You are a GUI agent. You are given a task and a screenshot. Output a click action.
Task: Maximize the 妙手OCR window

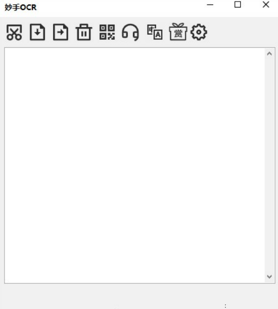[238, 5]
